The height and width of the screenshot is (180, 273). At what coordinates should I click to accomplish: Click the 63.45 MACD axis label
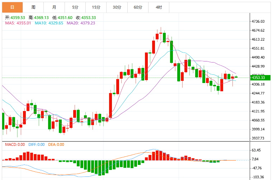tap(256, 150)
